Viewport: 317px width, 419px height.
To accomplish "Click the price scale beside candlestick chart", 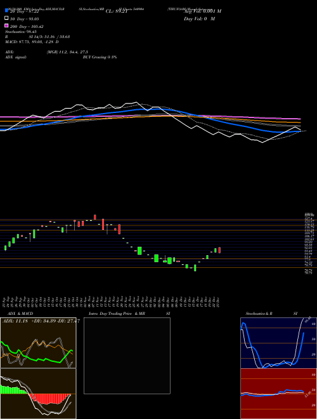I will coord(309,244).
